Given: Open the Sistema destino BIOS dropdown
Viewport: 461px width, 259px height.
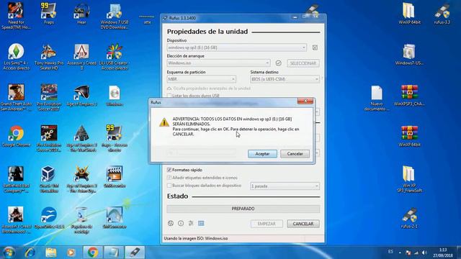Looking at the screenshot, I should click(285, 79).
